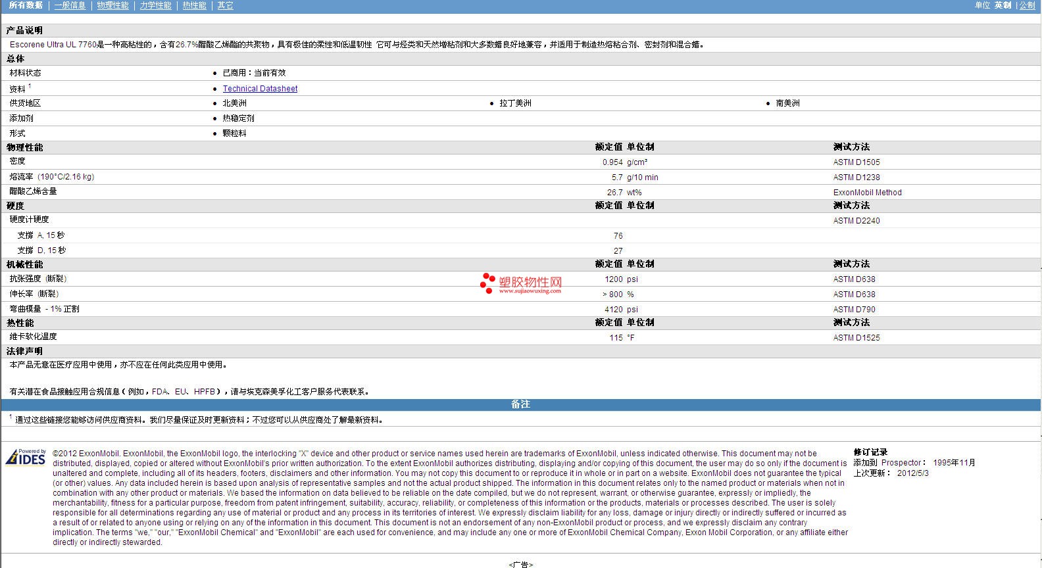
Task: Click the ASTM D1238 test method
Action: (x=856, y=177)
